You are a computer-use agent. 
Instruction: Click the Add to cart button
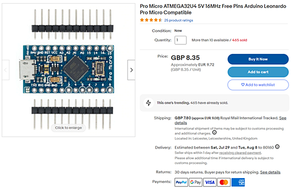click(258, 72)
